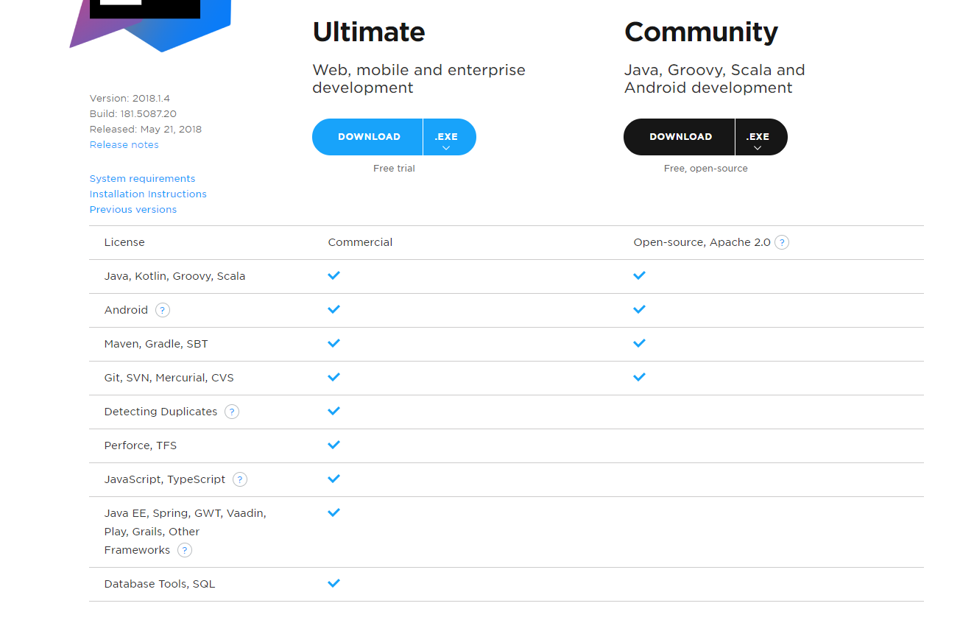The image size is (974, 620).
Task: Click 'Build: 181.5087.20' text
Action: pyautogui.click(x=133, y=114)
